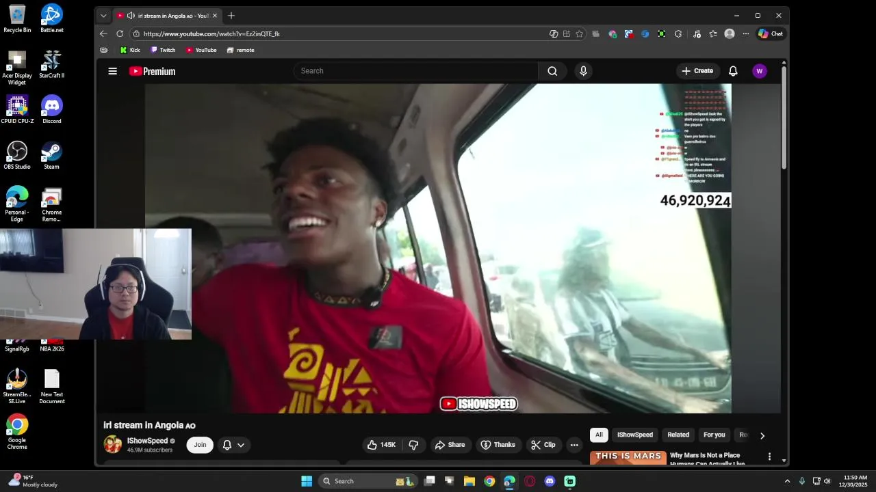Open Discord from the taskbar

click(550, 481)
